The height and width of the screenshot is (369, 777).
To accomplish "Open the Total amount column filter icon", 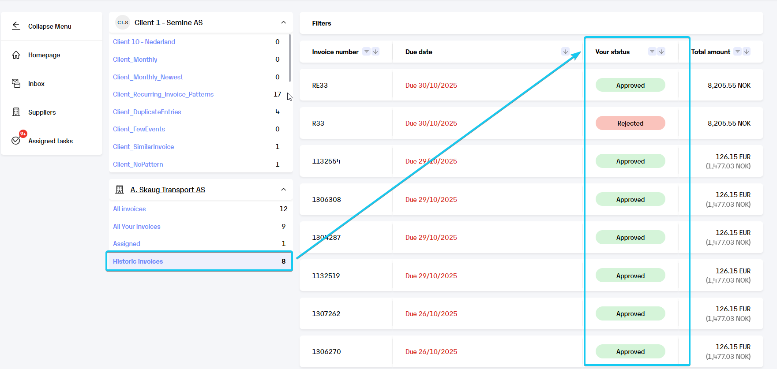I will 737,52.
